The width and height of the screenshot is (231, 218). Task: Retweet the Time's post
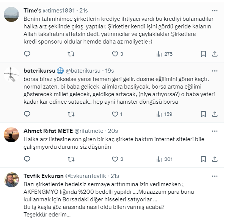(71, 54)
